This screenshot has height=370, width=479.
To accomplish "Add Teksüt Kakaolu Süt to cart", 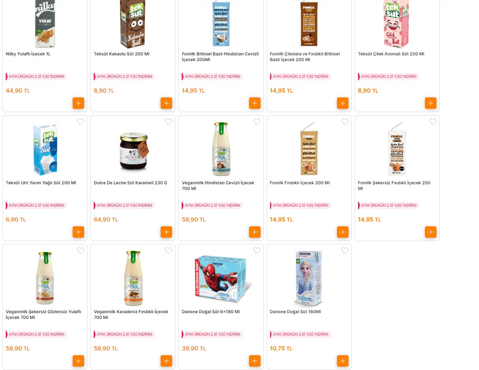I will (166, 103).
